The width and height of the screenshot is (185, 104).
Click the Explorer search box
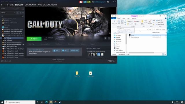click(159, 29)
